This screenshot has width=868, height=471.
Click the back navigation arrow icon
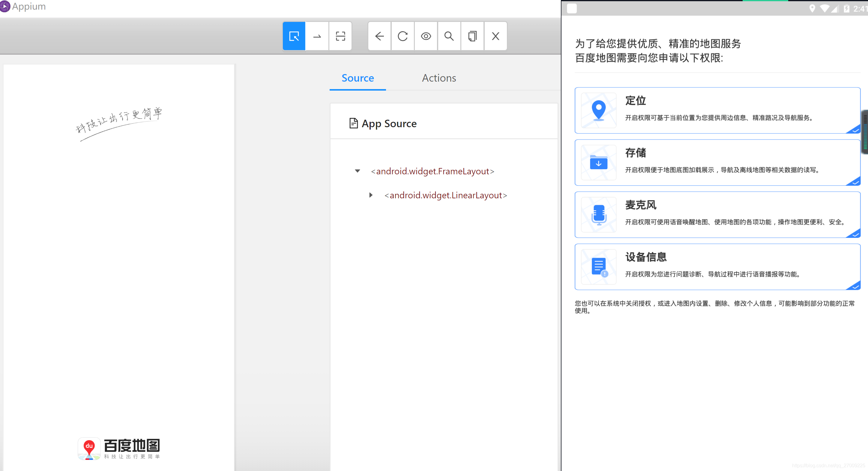(380, 37)
